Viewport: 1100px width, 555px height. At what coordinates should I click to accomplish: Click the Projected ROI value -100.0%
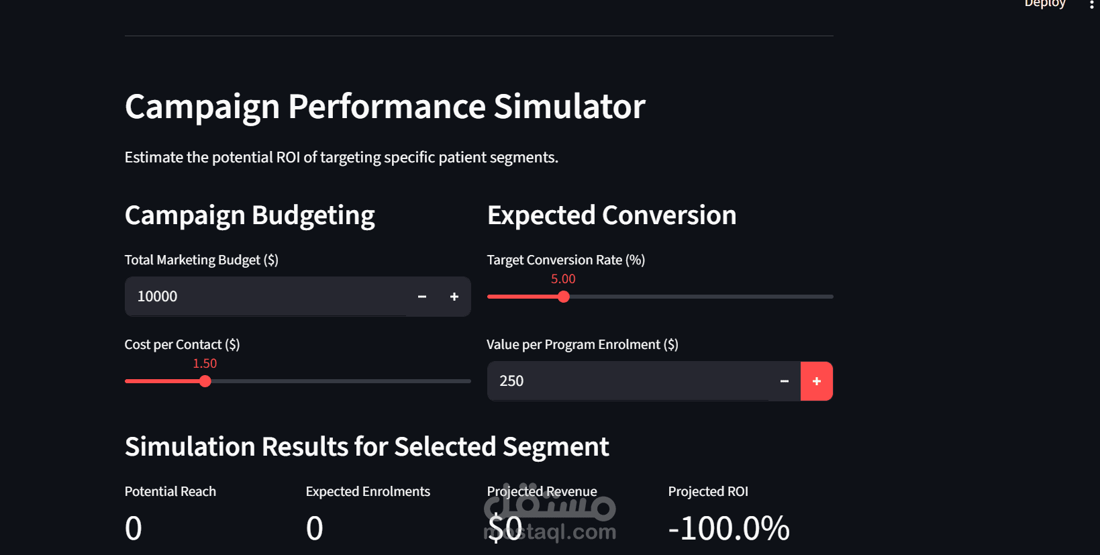click(729, 528)
